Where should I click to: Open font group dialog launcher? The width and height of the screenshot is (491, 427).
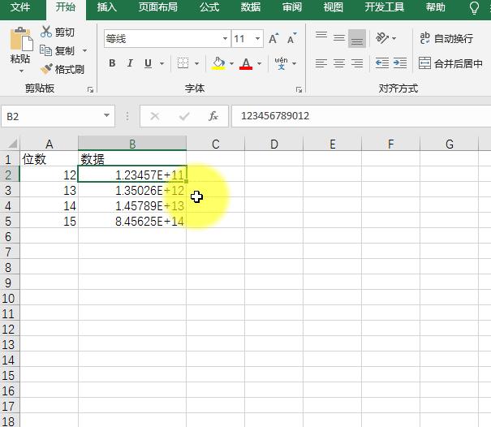pos(299,90)
